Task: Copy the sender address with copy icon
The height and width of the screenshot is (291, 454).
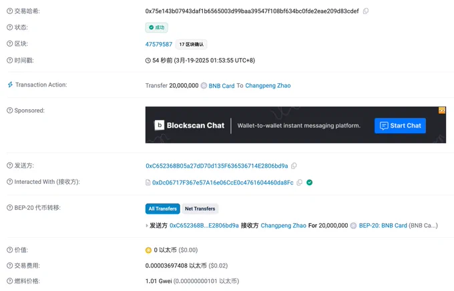Action: click(294, 166)
